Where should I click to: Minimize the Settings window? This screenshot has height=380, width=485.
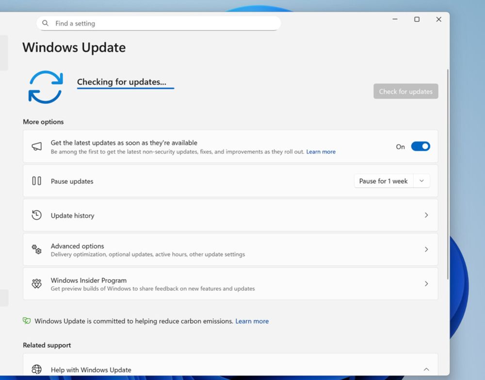[395, 19]
